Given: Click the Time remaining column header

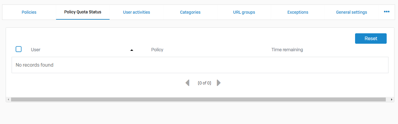Looking at the screenshot, I should pyautogui.click(x=287, y=50).
